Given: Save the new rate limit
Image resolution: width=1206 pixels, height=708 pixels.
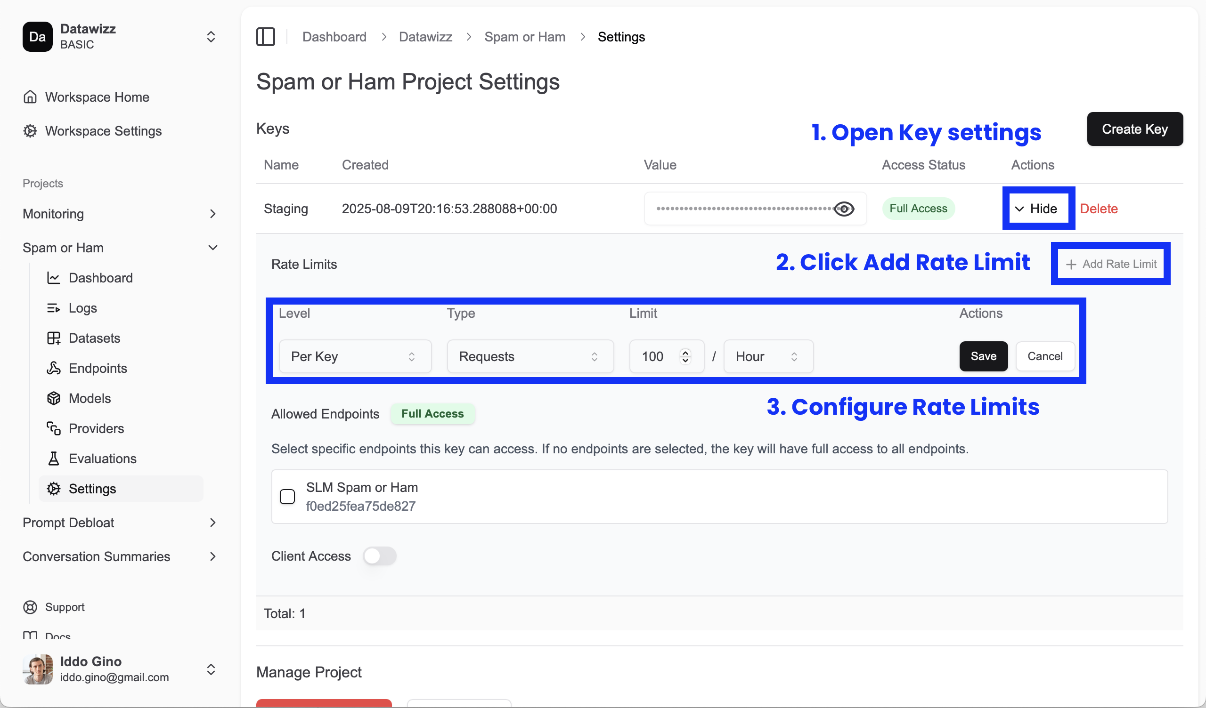Looking at the screenshot, I should (x=983, y=356).
